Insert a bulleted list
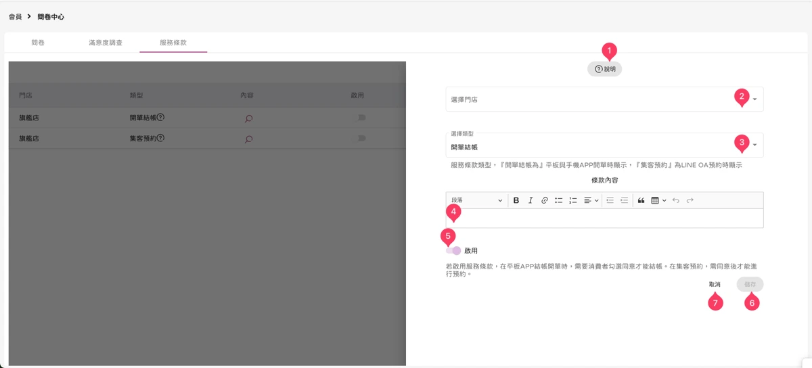 coord(559,200)
